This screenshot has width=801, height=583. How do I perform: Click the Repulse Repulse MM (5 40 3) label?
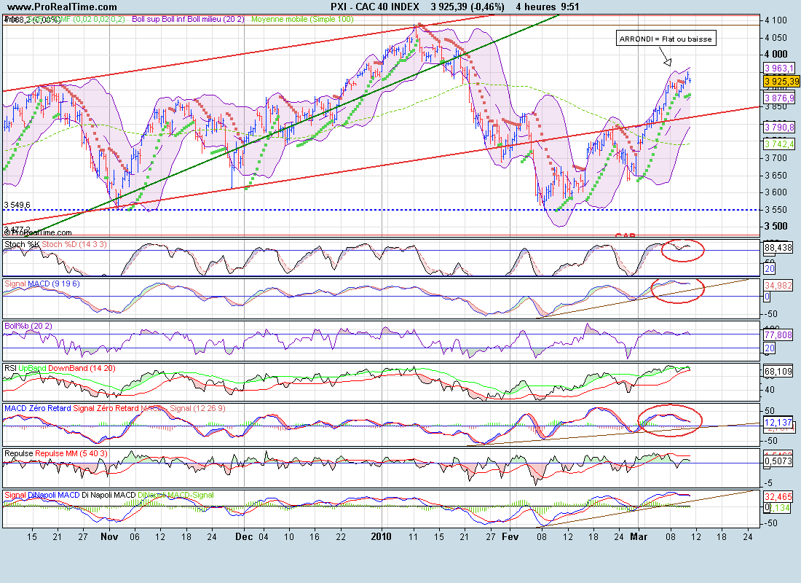(x=55, y=453)
